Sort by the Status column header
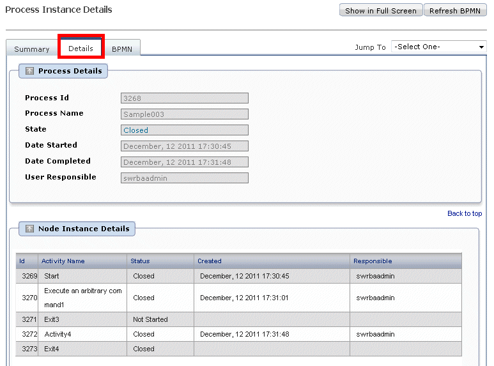 tap(140, 261)
